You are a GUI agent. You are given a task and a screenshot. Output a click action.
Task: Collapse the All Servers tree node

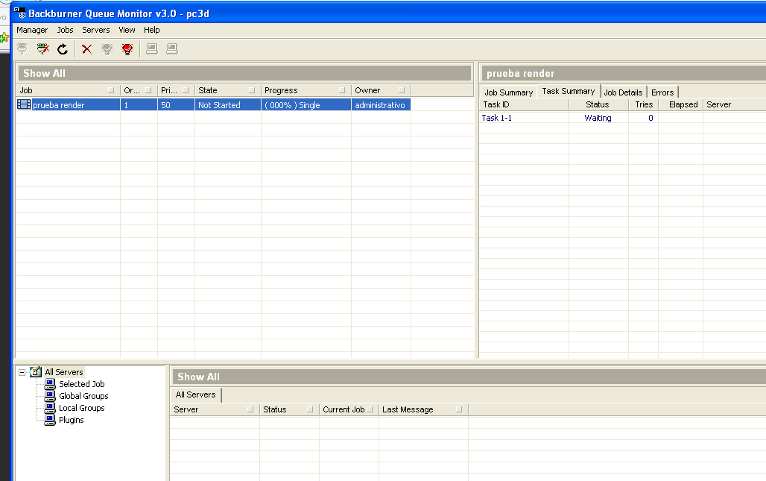22,372
